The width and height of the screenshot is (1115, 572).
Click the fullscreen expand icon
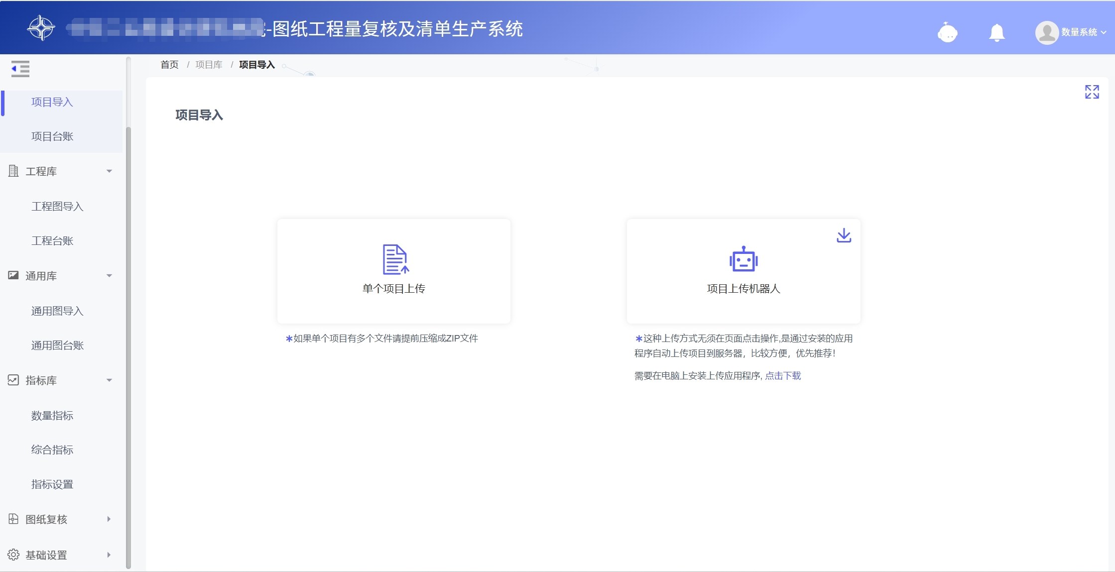point(1092,92)
